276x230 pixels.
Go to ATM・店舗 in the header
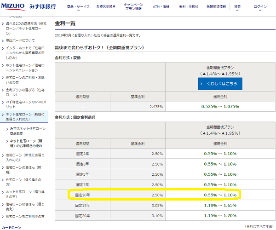(161, 7)
